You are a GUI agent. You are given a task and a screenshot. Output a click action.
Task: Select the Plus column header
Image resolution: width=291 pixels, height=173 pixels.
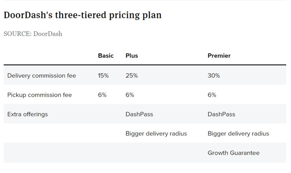pyautogui.click(x=132, y=56)
